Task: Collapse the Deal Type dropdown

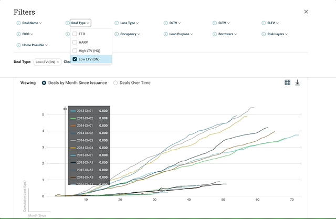Action: [x=80, y=23]
